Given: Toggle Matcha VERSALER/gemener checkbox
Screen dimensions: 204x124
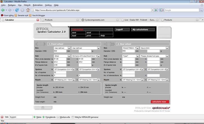Looking at the screenshot, I should point(73,117).
